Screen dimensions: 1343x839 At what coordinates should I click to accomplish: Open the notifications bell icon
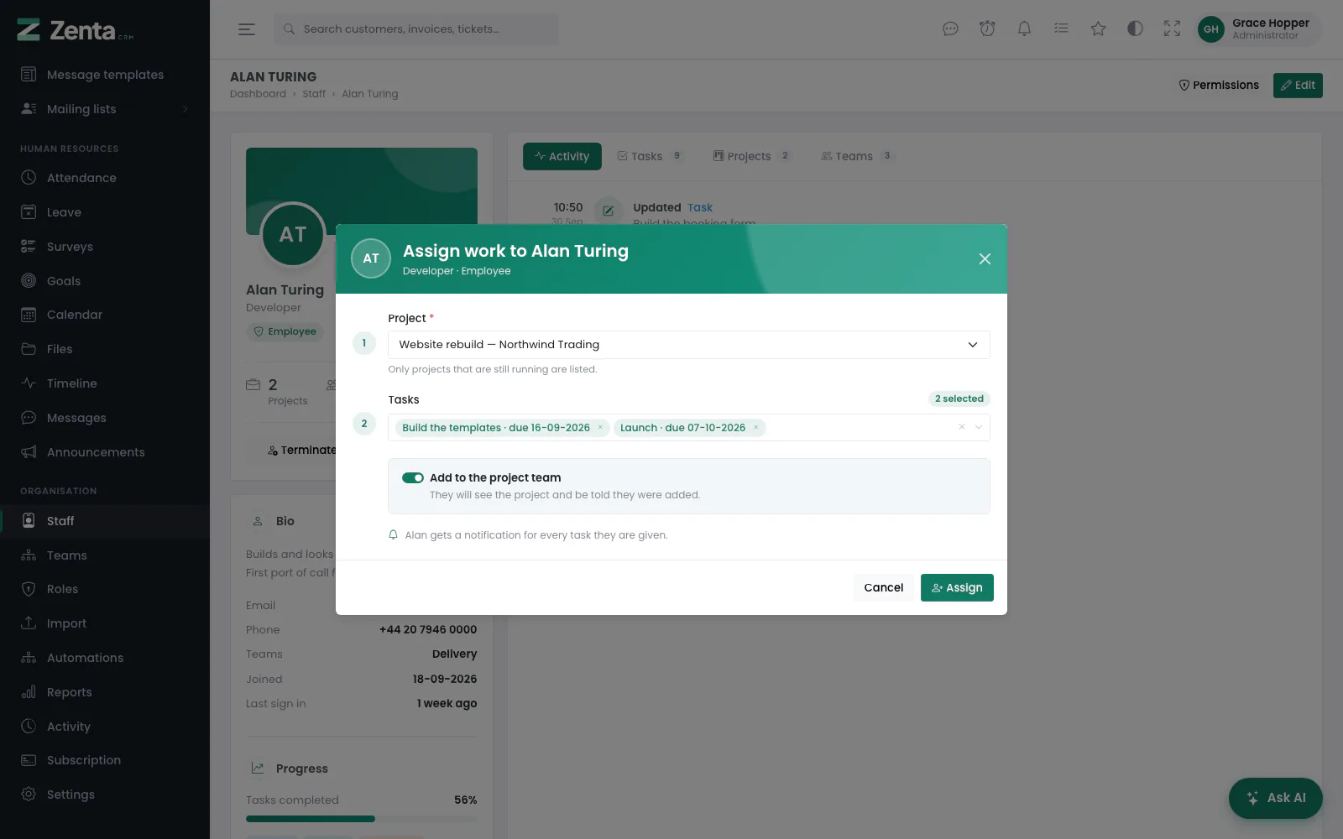click(x=1024, y=29)
